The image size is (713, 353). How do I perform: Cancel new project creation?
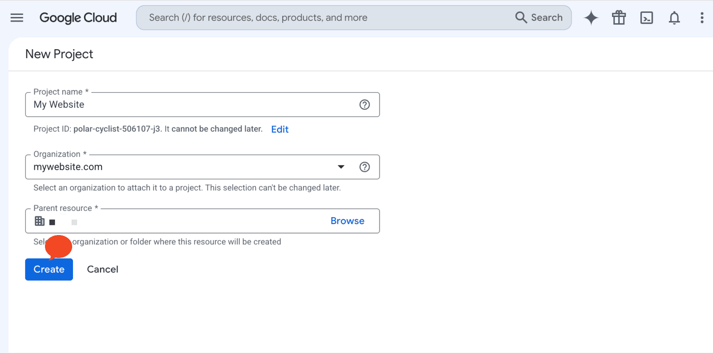(103, 269)
